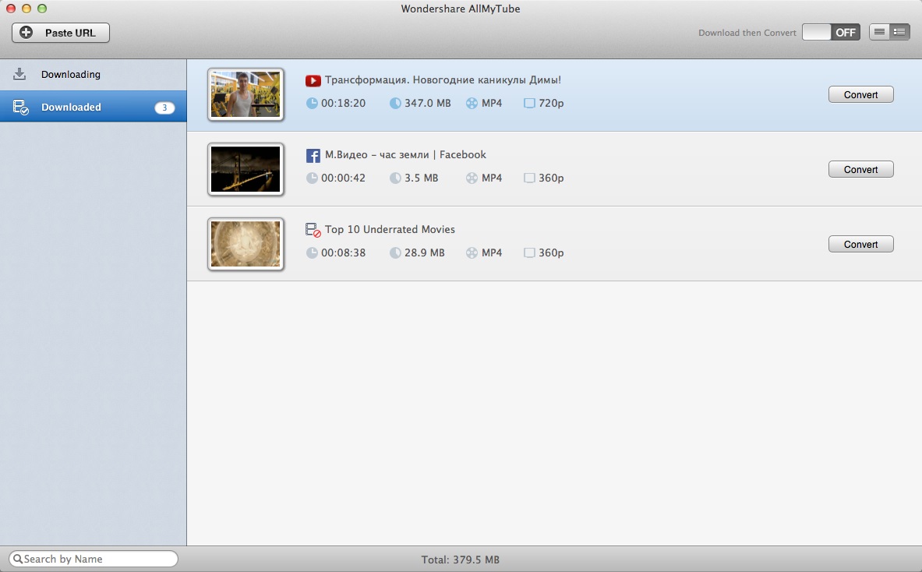
Task: Click the size icon next to 3.5 MB
Action: (395, 178)
